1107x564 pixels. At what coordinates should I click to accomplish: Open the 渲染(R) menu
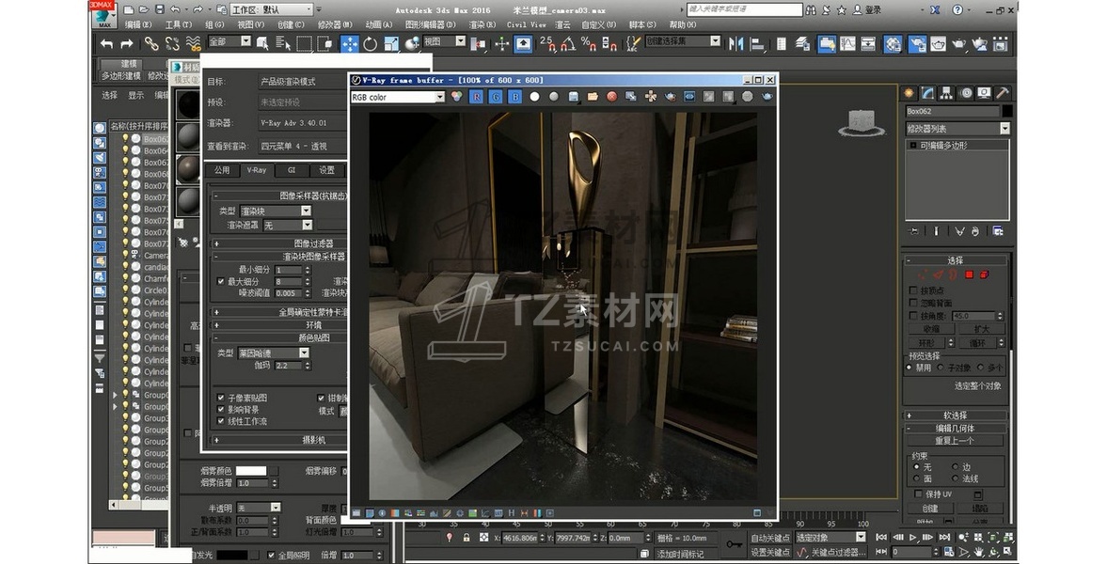(x=482, y=24)
